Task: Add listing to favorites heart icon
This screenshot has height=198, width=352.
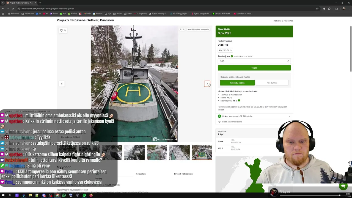Action: pyautogui.click(x=62, y=30)
